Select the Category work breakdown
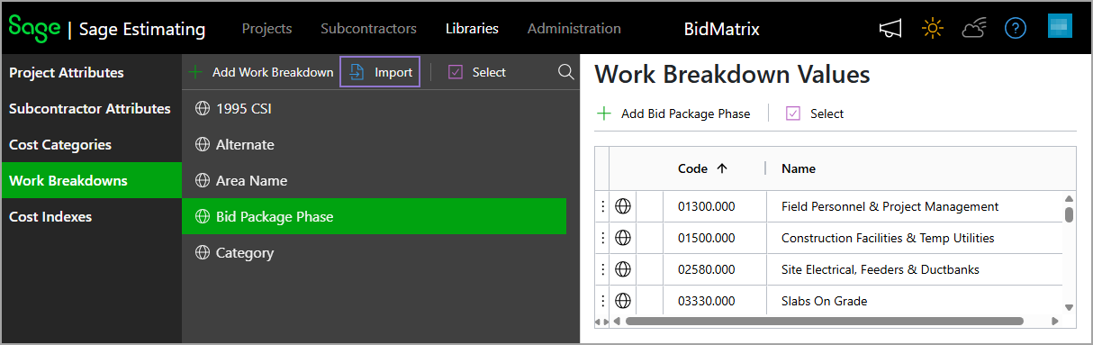 coord(375,253)
